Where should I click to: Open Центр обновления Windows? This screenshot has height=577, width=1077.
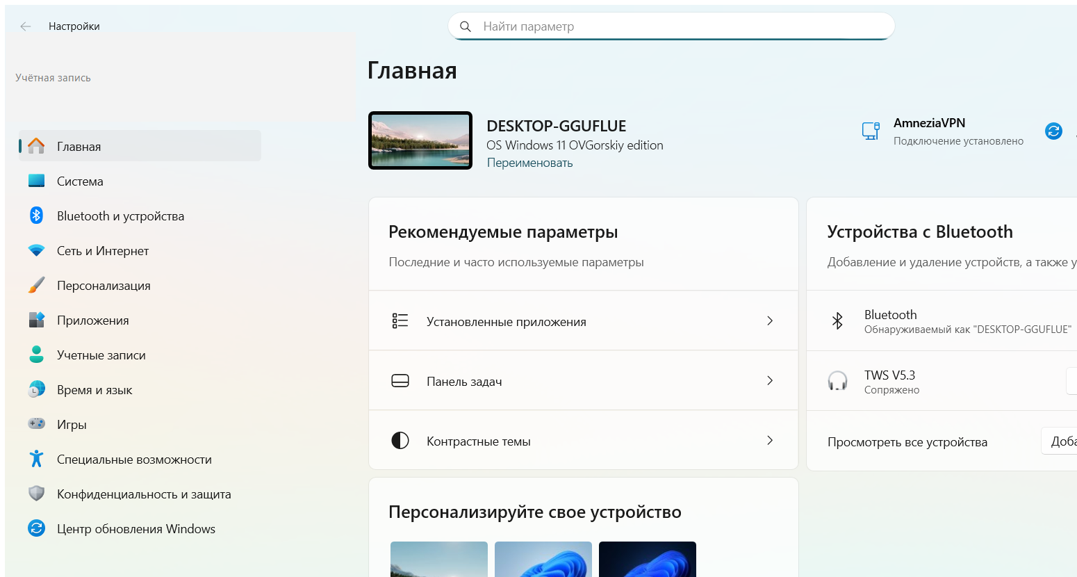click(x=140, y=528)
